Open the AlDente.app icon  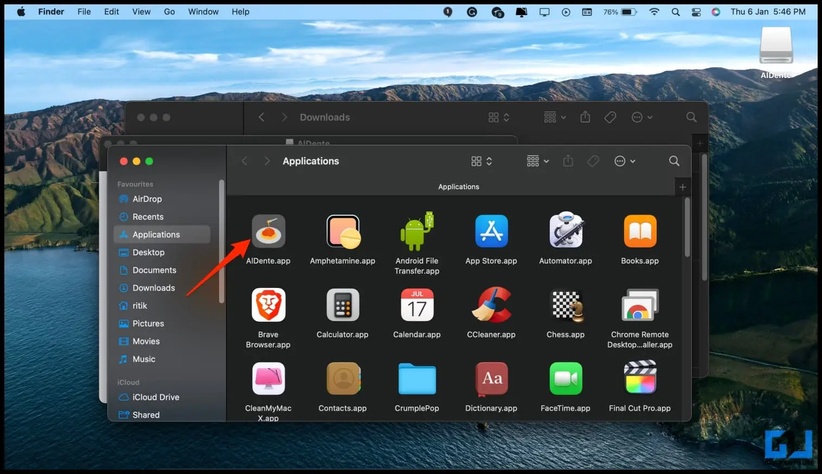point(268,231)
